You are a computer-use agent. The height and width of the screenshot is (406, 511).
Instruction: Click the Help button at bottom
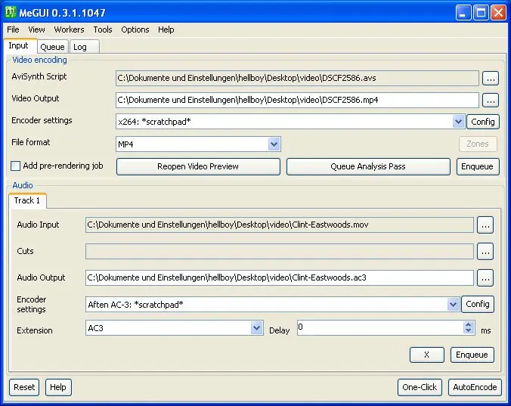[x=58, y=387]
